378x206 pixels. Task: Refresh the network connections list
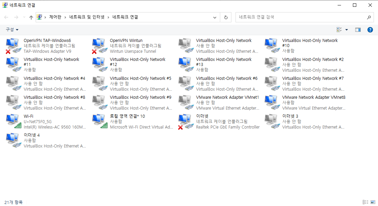226,17
